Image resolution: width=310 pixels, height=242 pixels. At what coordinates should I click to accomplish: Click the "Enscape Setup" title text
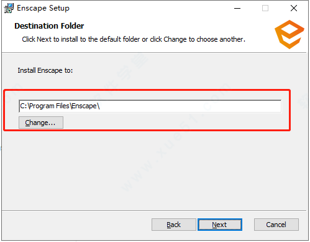pos(43,8)
